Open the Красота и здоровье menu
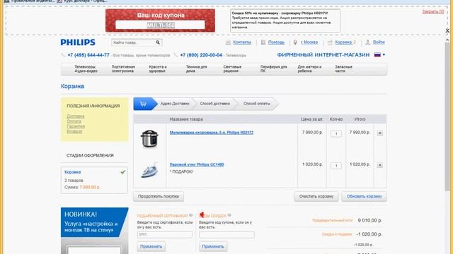The image size is (453, 254). pyautogui.click(x=158, y=69)
